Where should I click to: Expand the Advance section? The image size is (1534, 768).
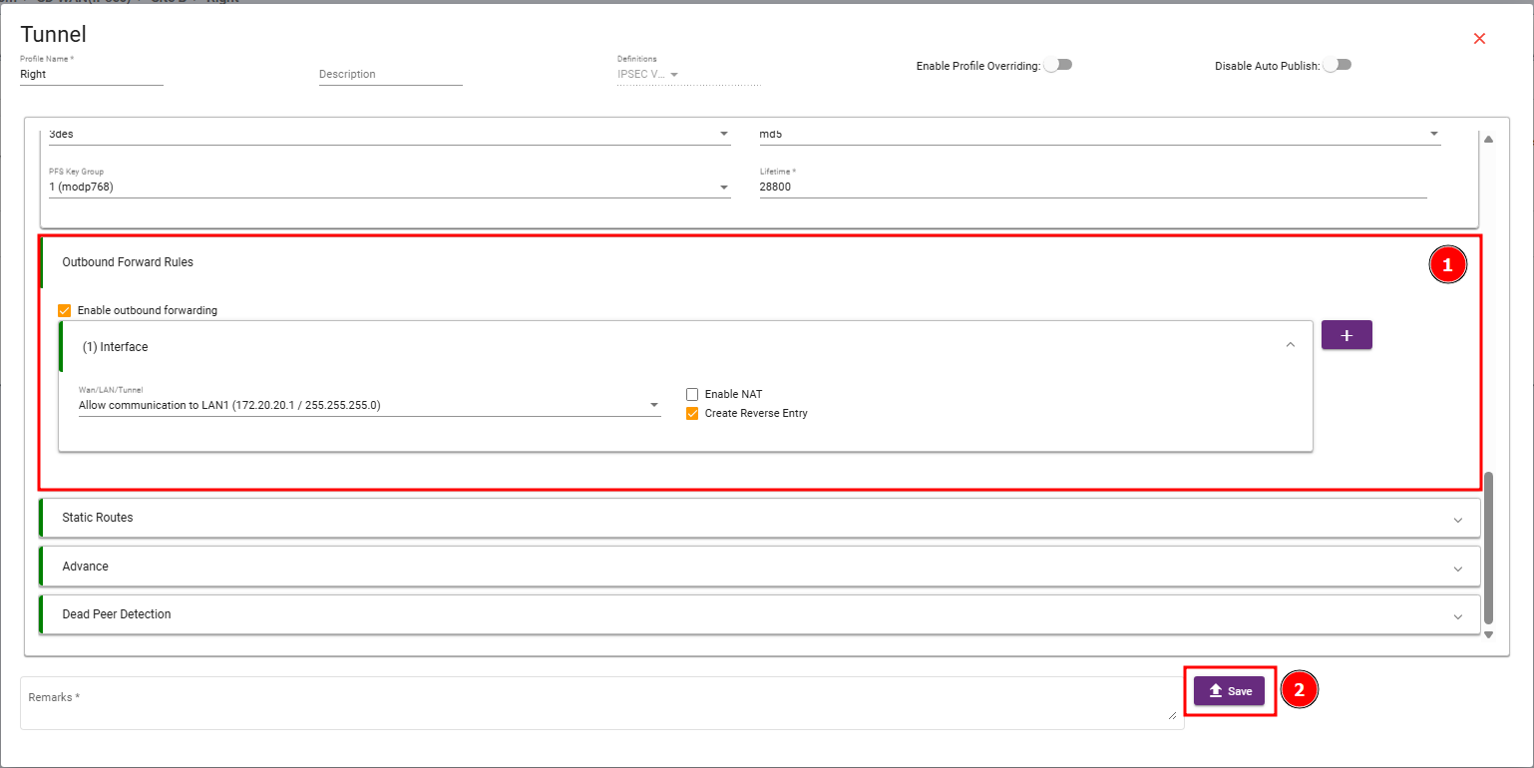point(760,566)
